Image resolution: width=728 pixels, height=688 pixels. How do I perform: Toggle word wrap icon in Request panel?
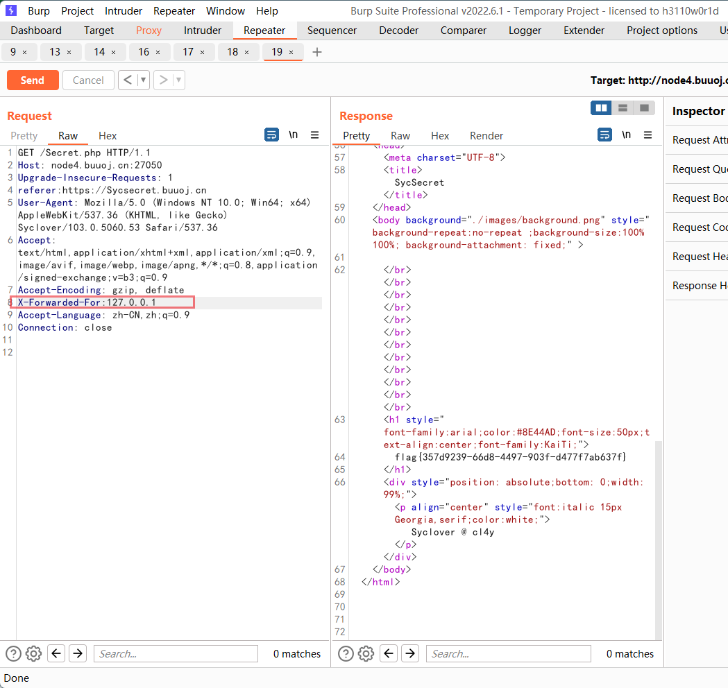(x=272, y=135)
